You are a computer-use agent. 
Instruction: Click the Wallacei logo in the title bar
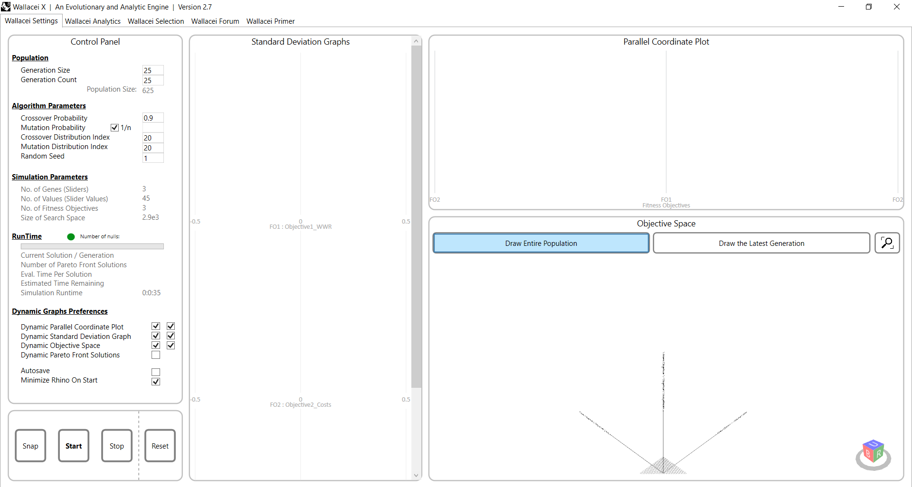(6, 7)
